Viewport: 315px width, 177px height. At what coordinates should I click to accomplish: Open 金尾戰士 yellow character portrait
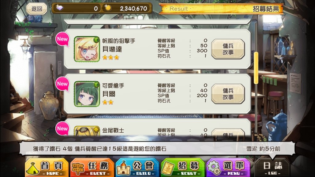pos(87,131)
